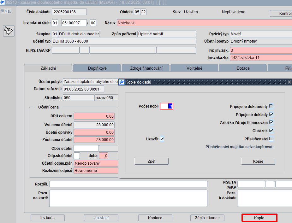This screenshot has width=292, height=223.
Task: Open the Dotace tab
Action: (243, 68)
